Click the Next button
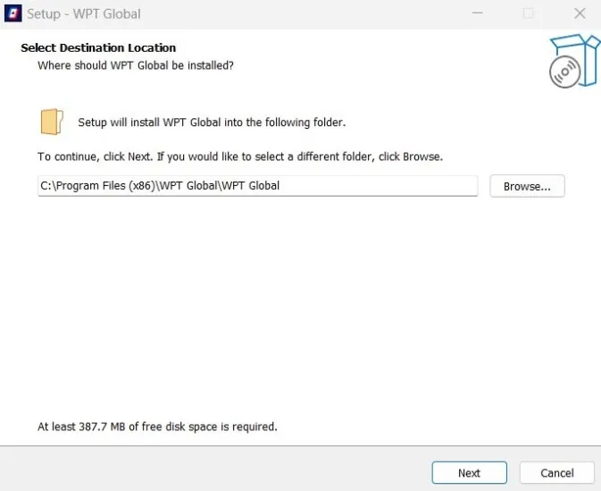Viewport: 601px width, 491px height. click(469, 472)
